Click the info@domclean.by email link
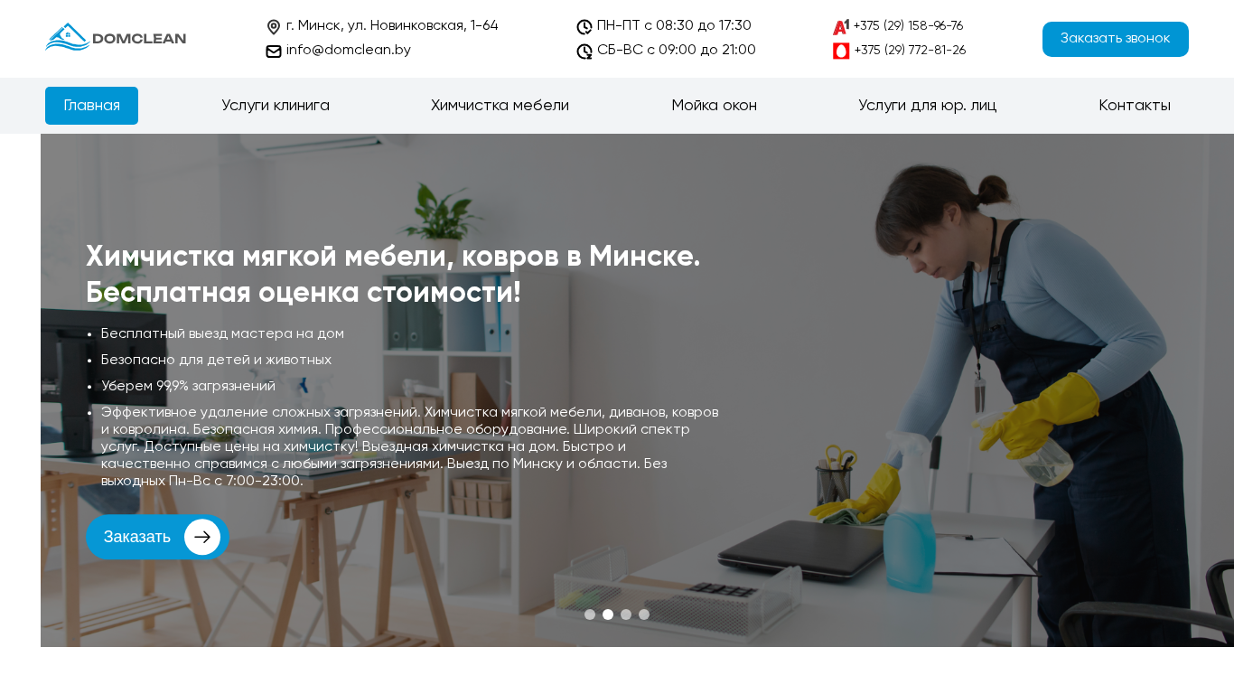The width and height of the screenshot is (1234, 694). [x=349, y=51]
